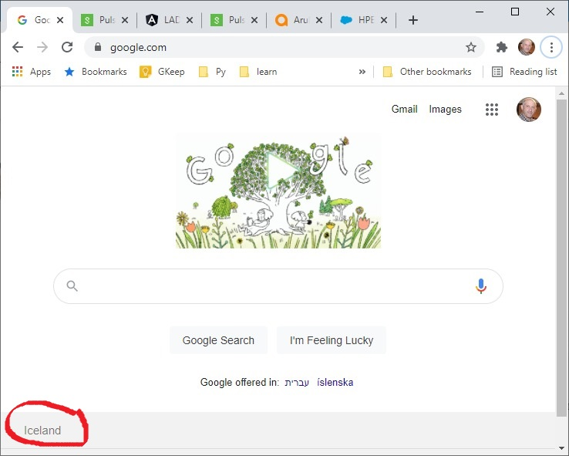
Task: Show hidden bookmarks with the chevron
Action: [362, 72]
